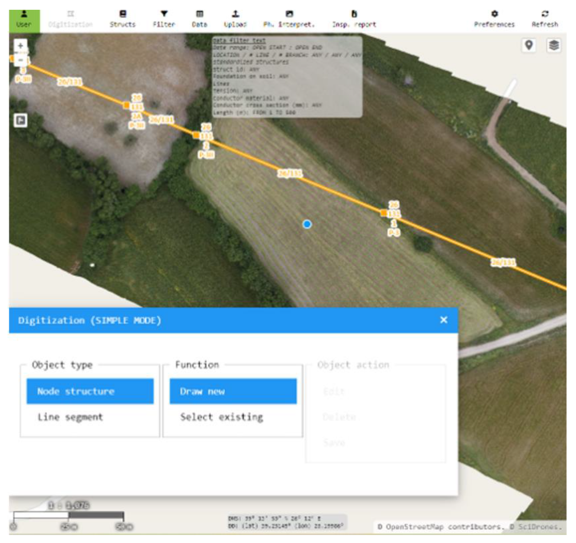Open Preferences settings
576x543 pixels.
pyautogui.click(x=494, y=20)
